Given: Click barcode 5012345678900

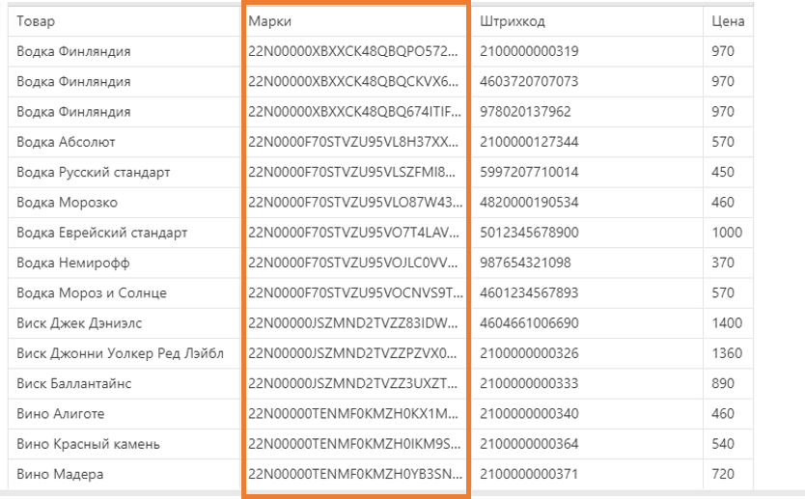Looking at the screenshot, I should 529,233.
